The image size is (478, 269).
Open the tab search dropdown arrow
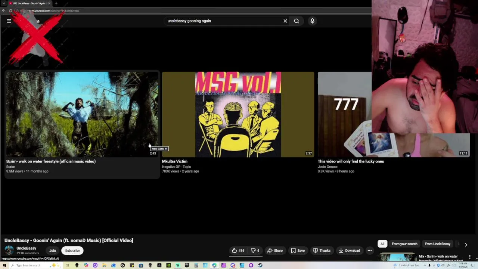pyautogui.click(x=3, y=3)
